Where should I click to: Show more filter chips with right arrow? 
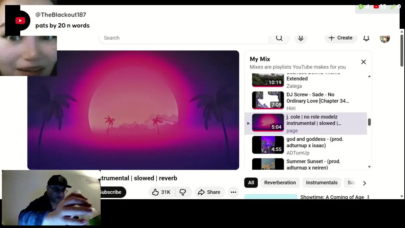click(x=364, y=183)
